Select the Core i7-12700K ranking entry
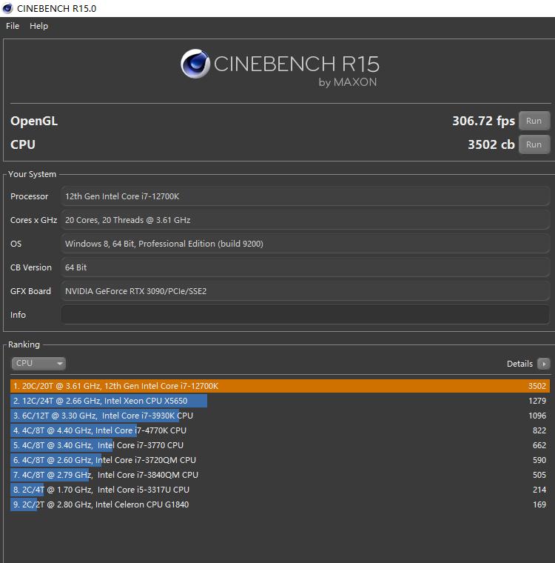 pyautogui.click(x=280, y=386)
